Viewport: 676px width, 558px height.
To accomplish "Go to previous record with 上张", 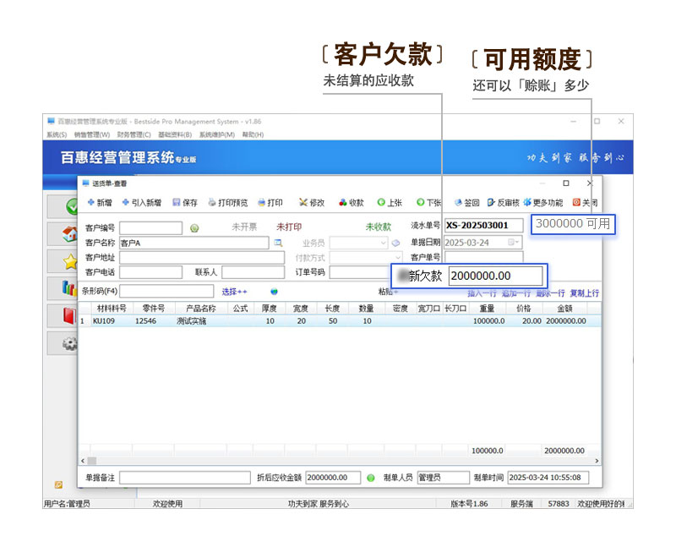I will 390,202.
